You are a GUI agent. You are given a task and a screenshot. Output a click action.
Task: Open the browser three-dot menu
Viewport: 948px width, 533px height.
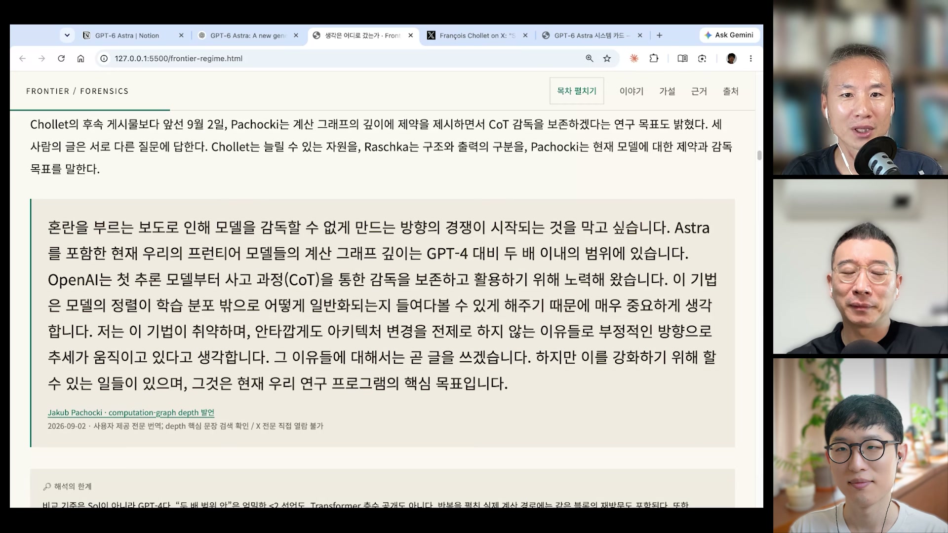tap(750, 58)
